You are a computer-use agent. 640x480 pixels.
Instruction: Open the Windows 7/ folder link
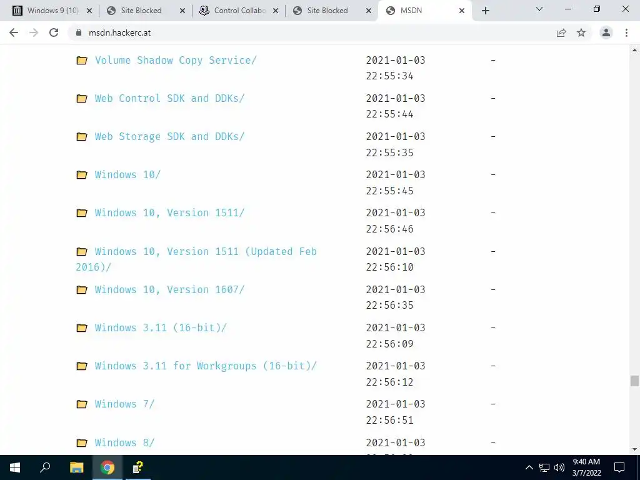[x=124, y=404]
